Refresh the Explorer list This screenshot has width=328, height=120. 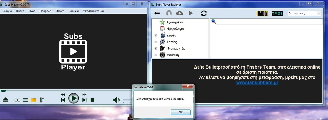click(204, 13)
